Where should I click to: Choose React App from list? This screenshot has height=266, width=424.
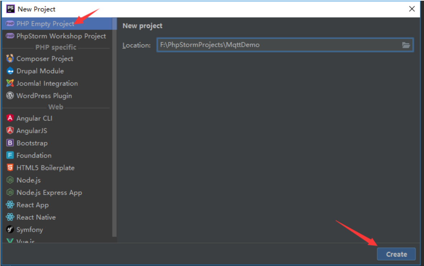click(x=32, y=205)
